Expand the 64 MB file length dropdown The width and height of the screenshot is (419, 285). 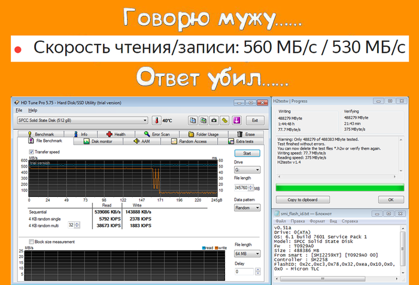tap(247, 253)
